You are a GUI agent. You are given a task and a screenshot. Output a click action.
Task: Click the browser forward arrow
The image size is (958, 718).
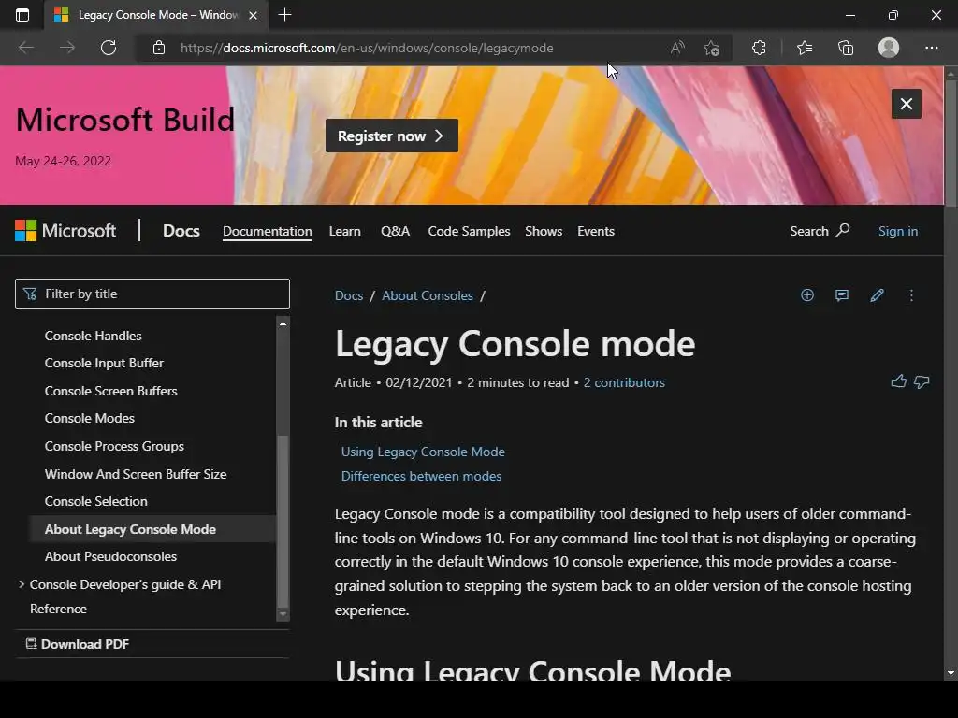pos(67,48)
